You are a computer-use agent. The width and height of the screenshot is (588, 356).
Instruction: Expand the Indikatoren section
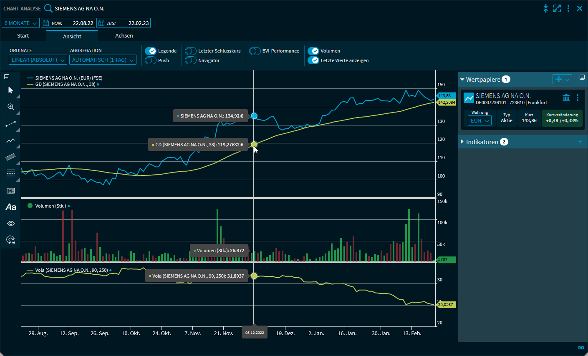pos(482,142)
